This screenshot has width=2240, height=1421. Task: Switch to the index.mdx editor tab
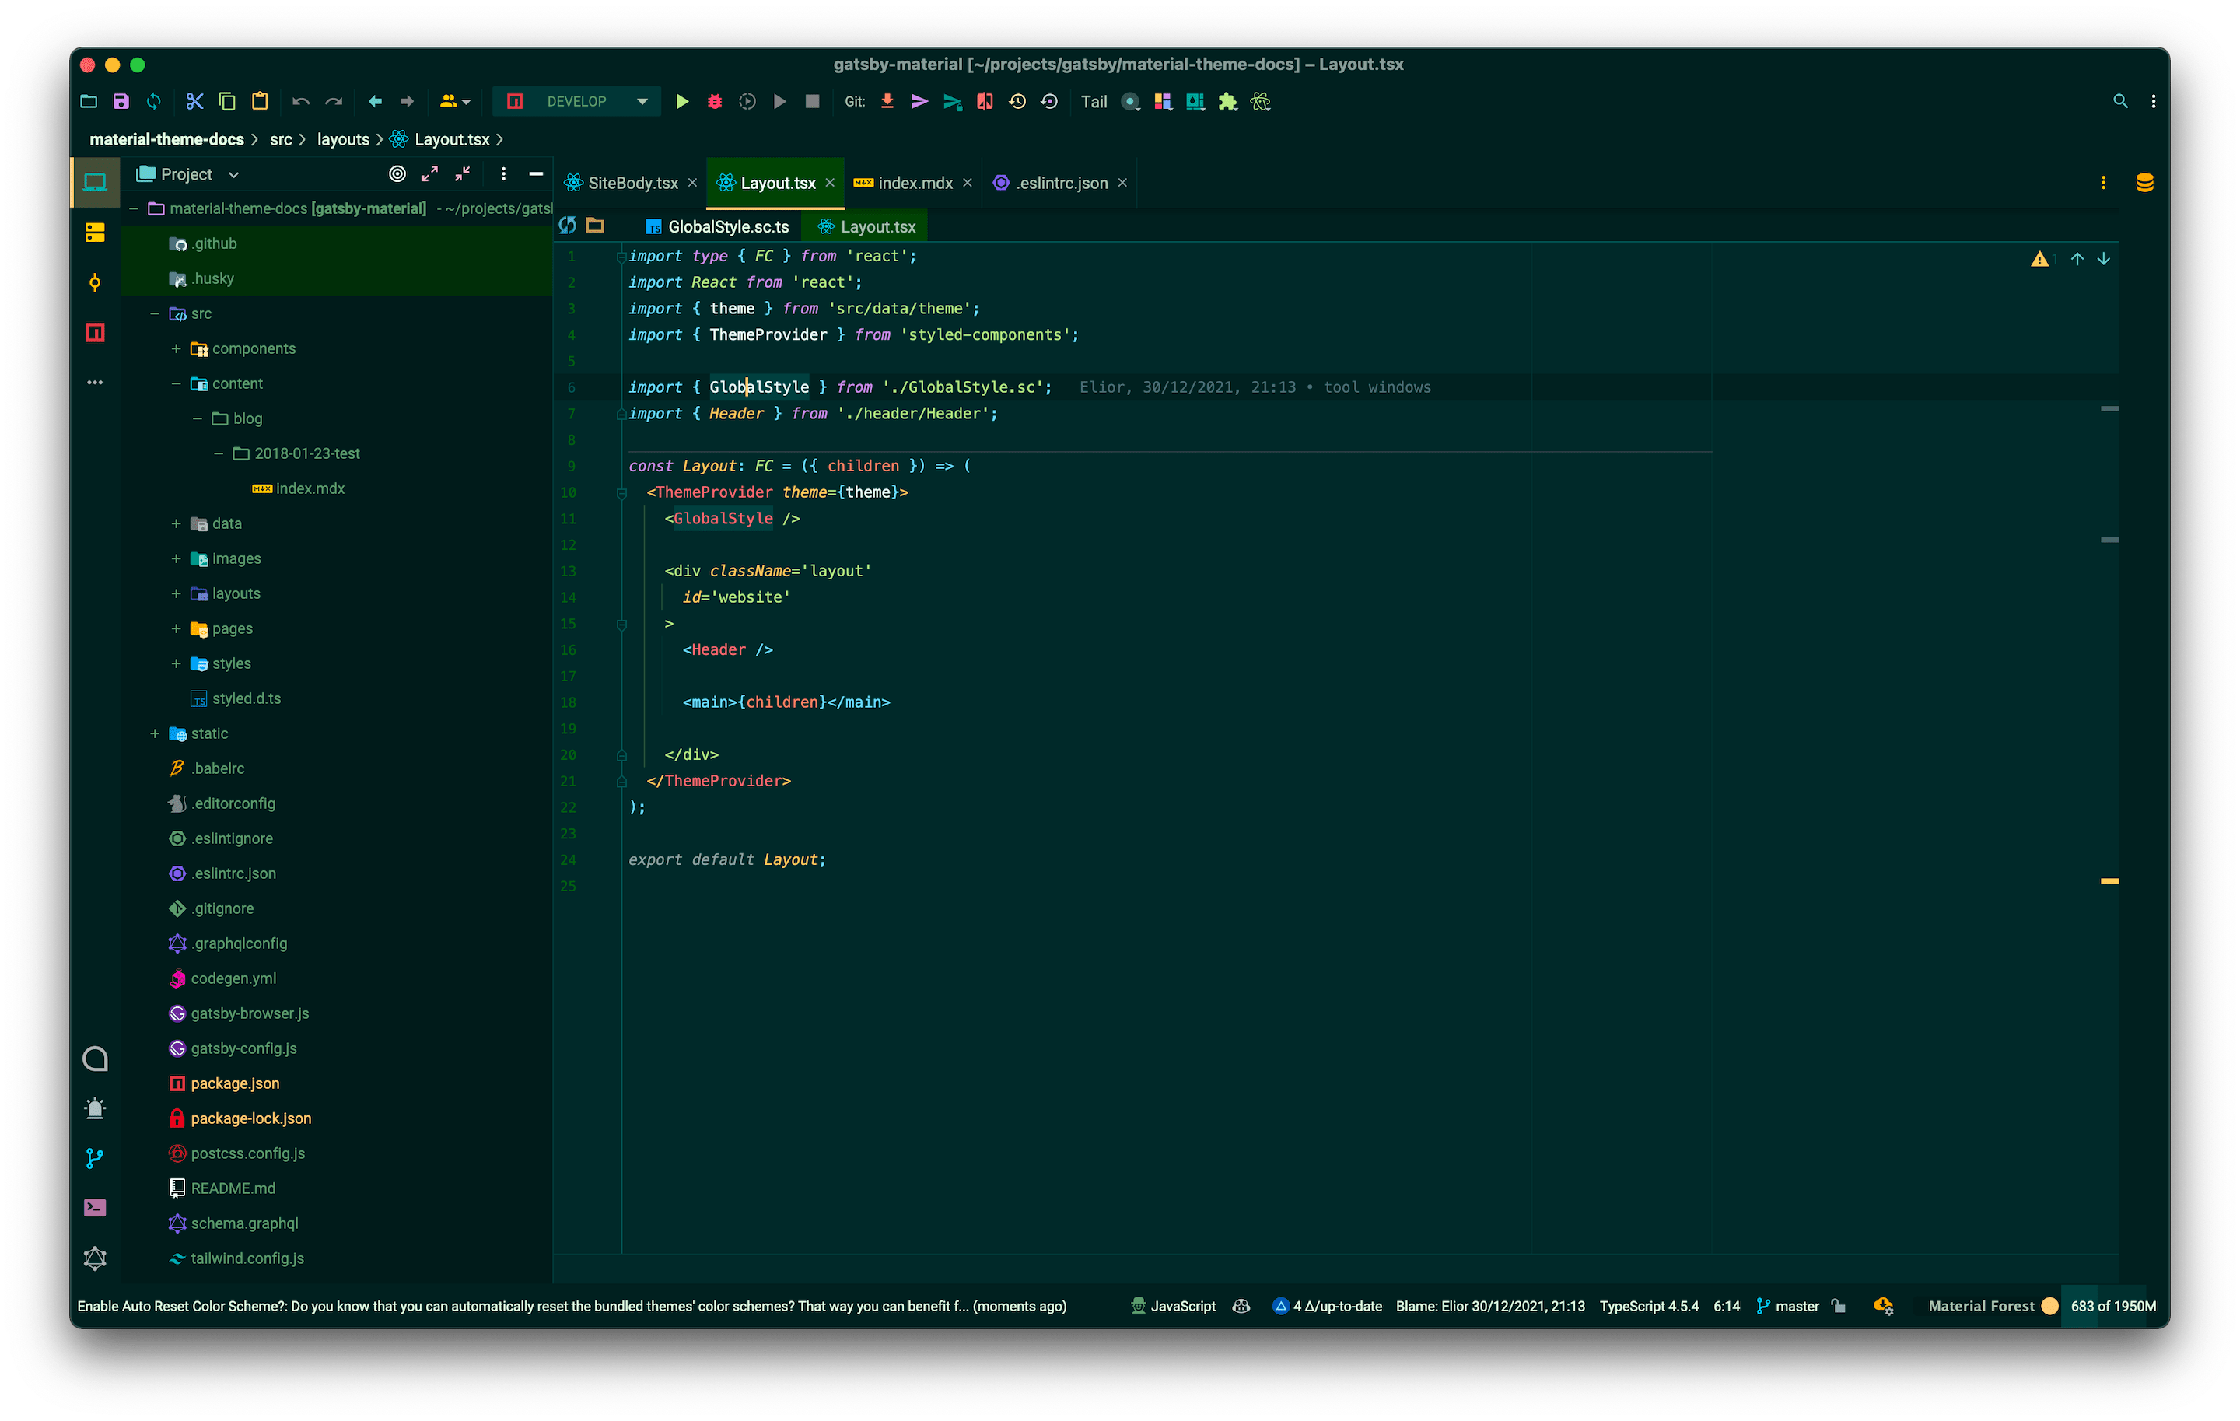[x=915, y=184]
